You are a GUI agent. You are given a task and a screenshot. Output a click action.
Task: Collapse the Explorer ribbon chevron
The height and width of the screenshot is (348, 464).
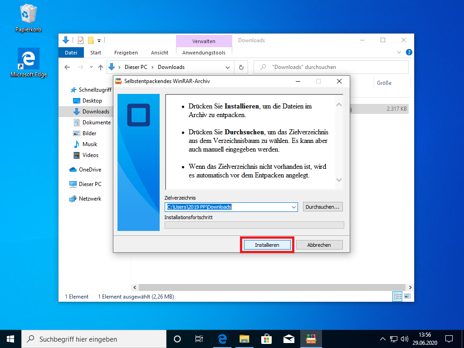399,52
